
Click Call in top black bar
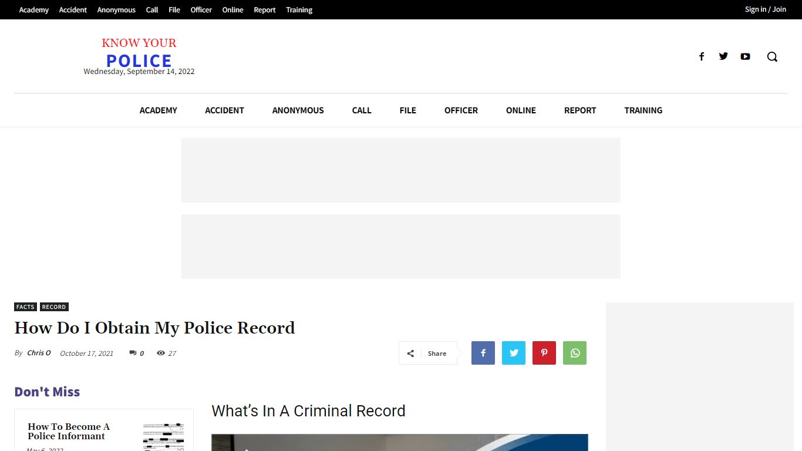(x=152, y=10)
